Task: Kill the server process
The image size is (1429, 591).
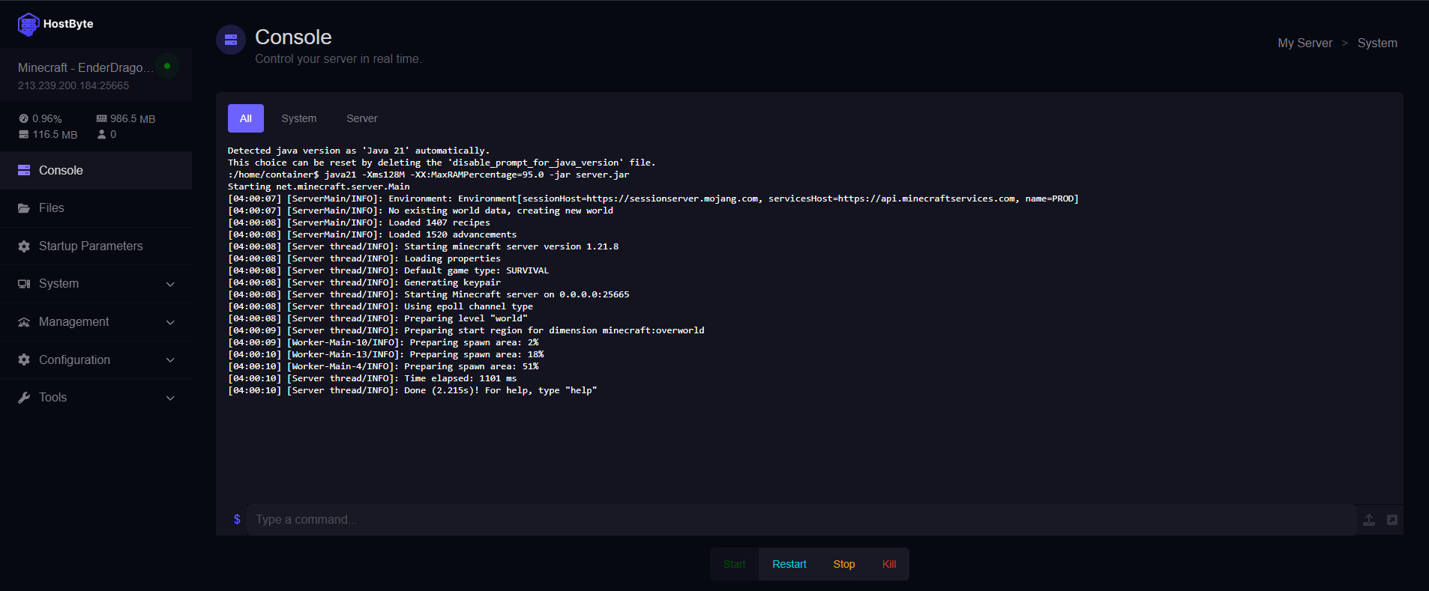Action: [889, 564]
